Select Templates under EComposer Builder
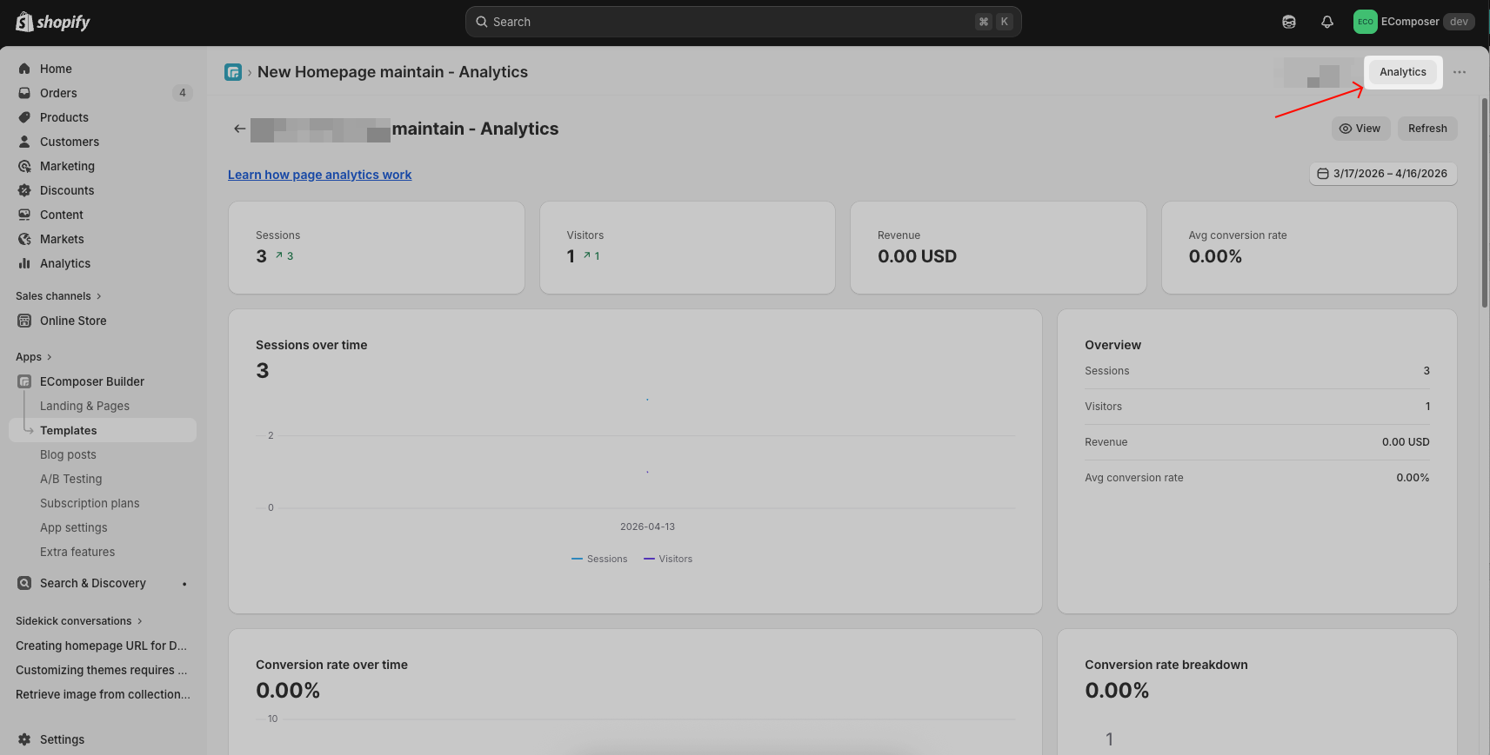This screenshot has width=1490, height=755. point(69,430)
